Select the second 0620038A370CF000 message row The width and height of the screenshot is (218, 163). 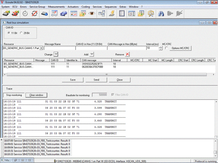tap(93, 67)
